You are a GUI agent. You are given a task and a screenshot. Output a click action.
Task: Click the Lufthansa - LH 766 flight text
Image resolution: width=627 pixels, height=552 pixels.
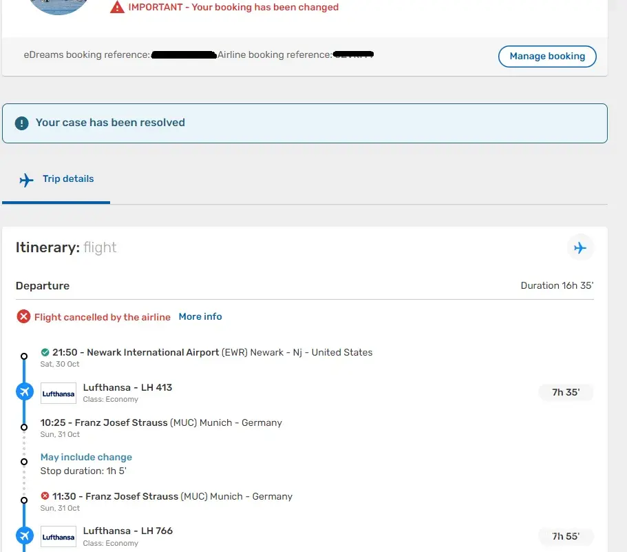(x=128, y=531)
